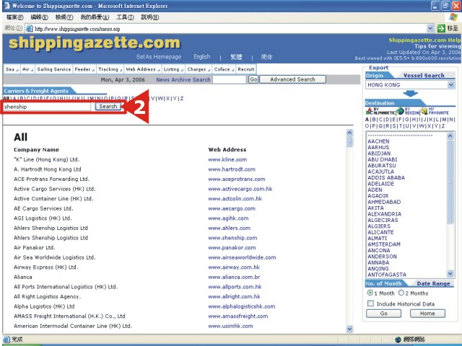This screenshot has width=462, height=346.
Task: Click the Internet Explorer icon in title bar
Action: click(6, 6)
